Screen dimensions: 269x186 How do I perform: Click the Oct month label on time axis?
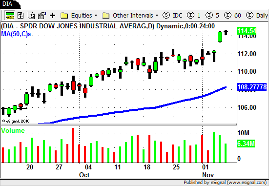84,175
